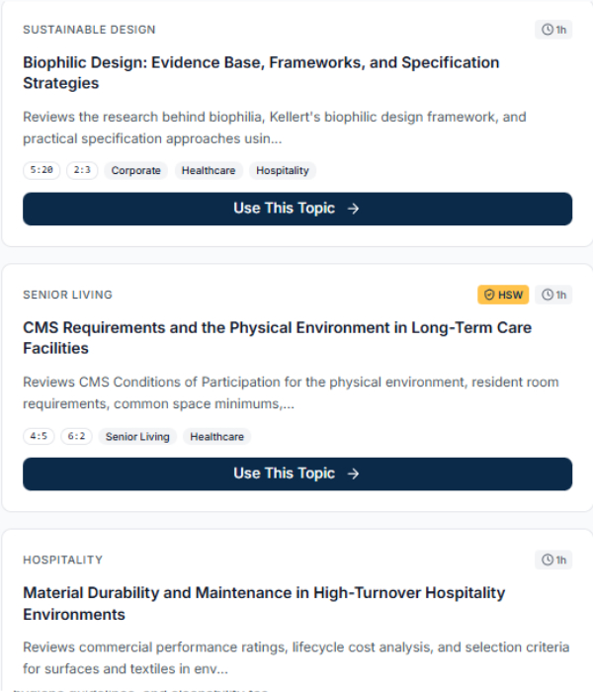
Task: Select the Hospitality tag chip
Action: click(283, 171)
